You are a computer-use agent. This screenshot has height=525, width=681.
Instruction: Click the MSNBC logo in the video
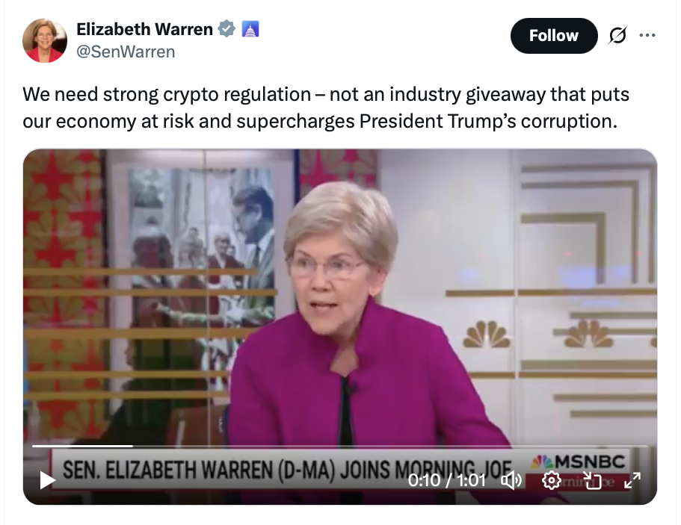point(578,462)
